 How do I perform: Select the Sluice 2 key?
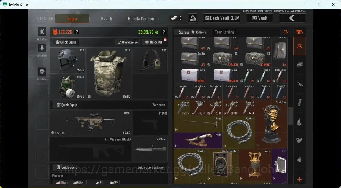(x=198, y=108)
